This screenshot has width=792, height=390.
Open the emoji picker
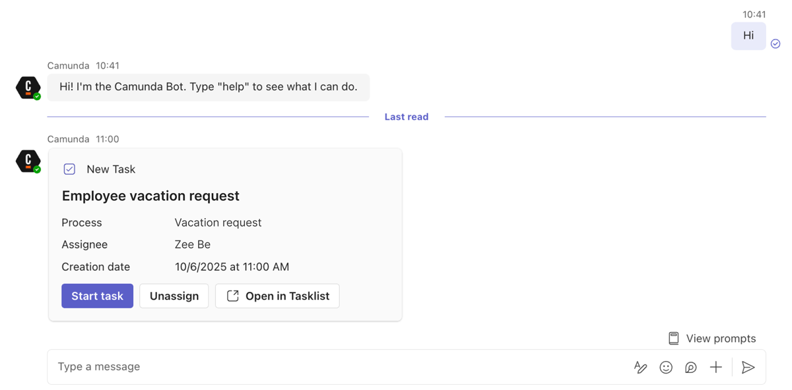[x=666, y=368]
